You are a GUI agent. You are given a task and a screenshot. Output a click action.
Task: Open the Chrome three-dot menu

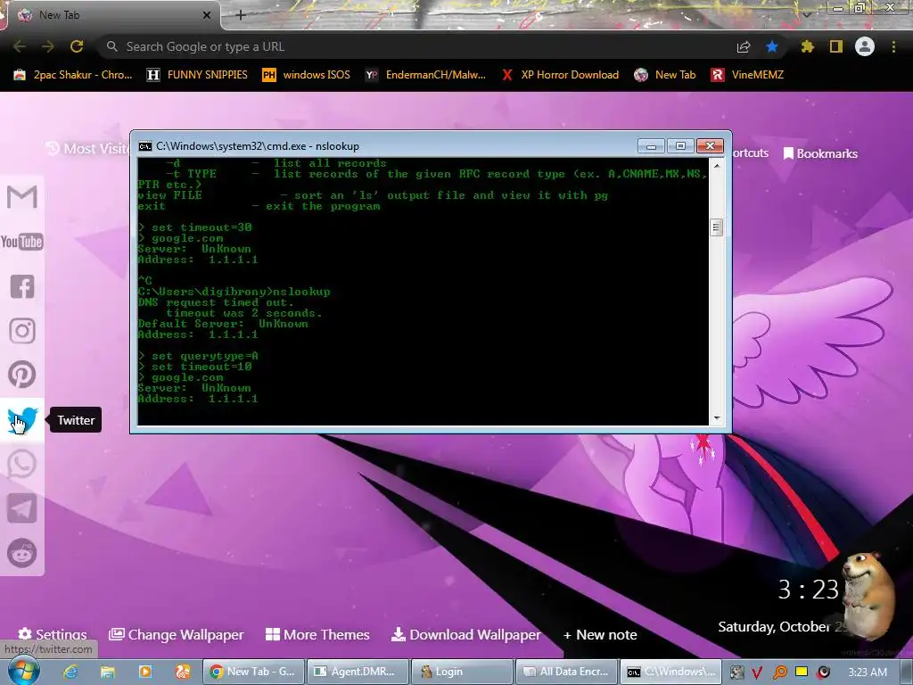pos(893,46)
